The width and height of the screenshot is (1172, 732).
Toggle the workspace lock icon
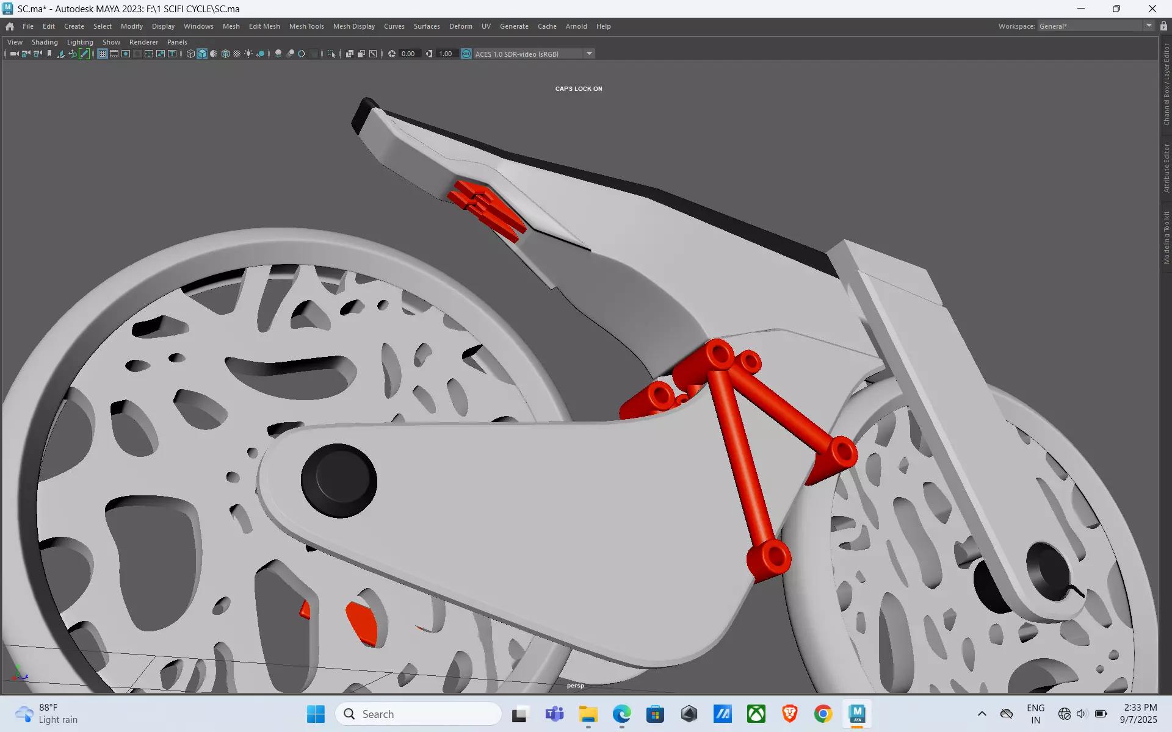pyautogui.click(x=1163, y=26)
